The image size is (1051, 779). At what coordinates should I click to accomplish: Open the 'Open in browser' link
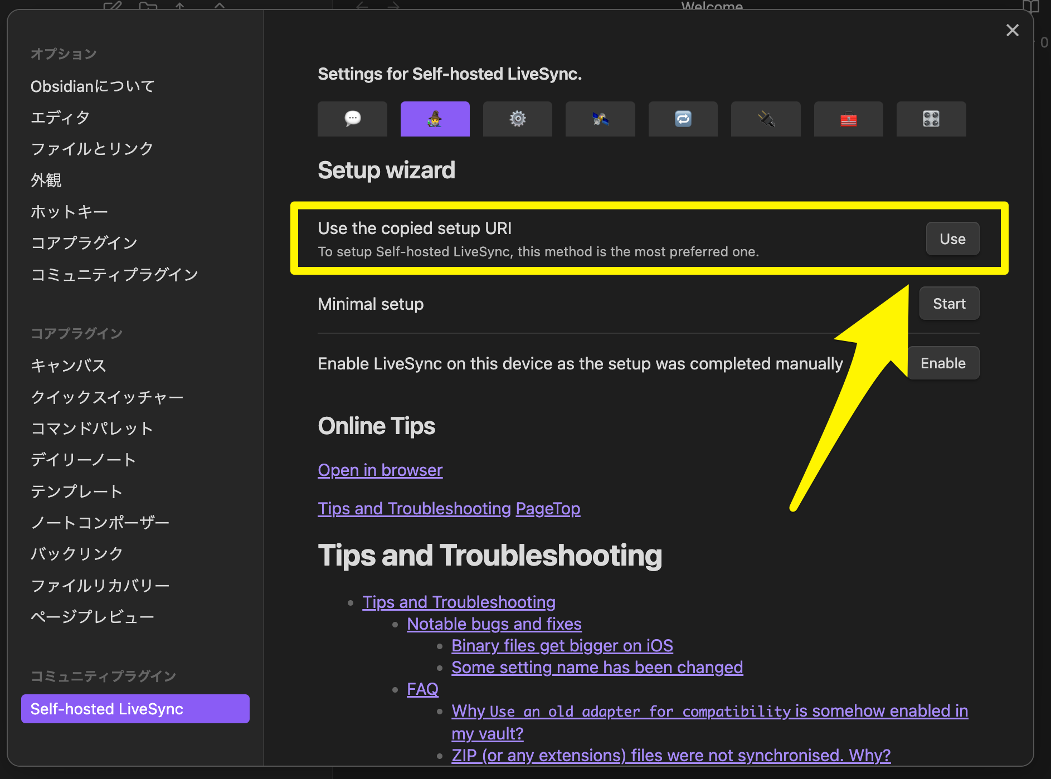(380, 470)
